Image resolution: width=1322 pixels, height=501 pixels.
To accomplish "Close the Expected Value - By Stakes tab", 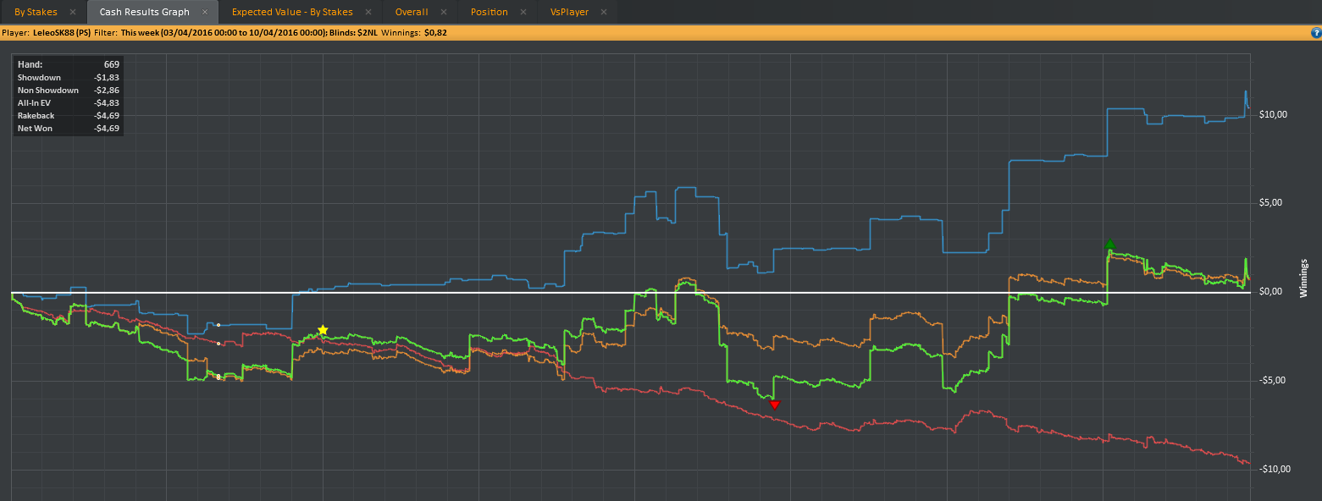I will tap(368, 12).
